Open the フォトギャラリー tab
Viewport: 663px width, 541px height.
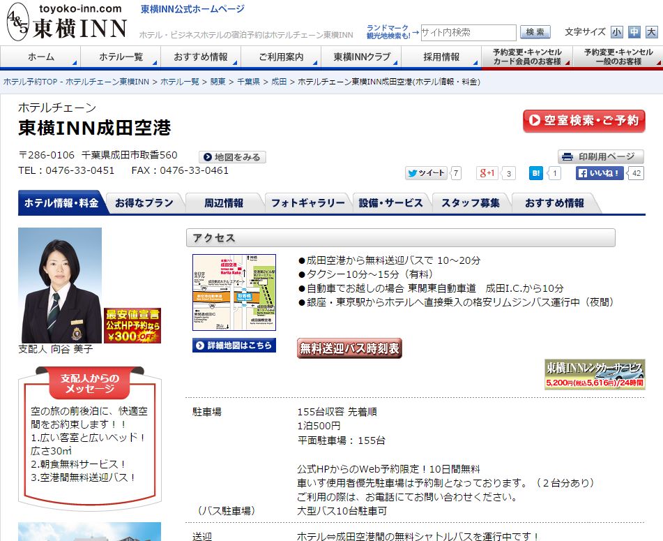308,203
